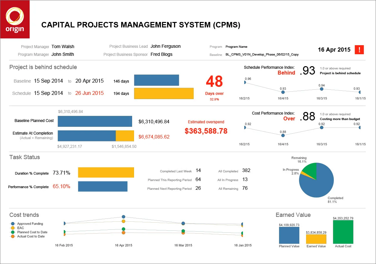The width and height of the screenshot is (376, 264).
Task: Click the Cost Performance Index .88 value
Action: pyautogui.click(x=307, y=116)
